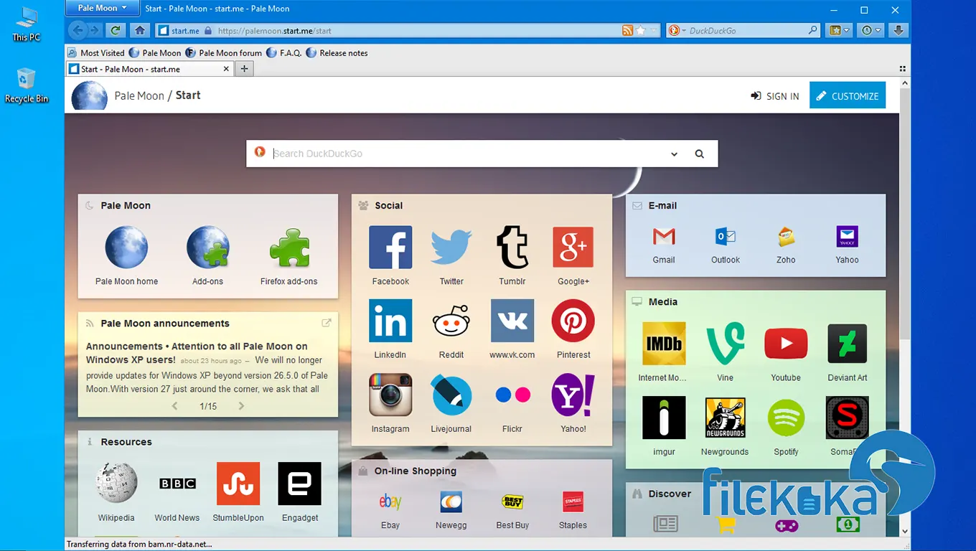Viewport: 976px width, 551px height.
Task: Click the CUSTOMIZE button
Action: 848,95
